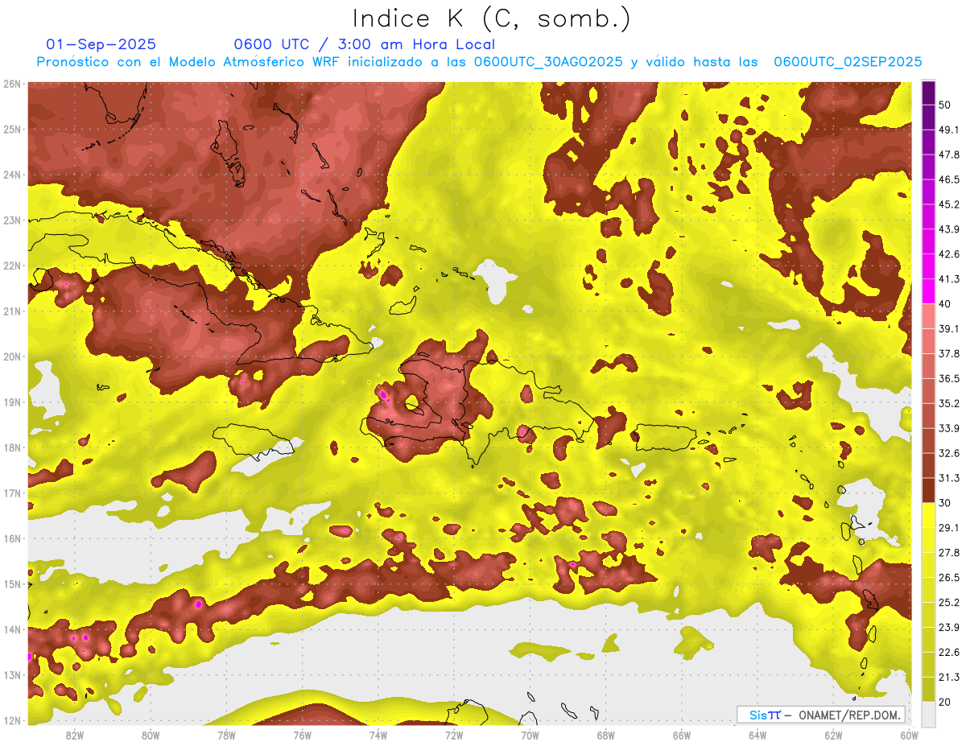Click the gray swatch below 20 on scale

pyautogui.click(x=928, y=714)
